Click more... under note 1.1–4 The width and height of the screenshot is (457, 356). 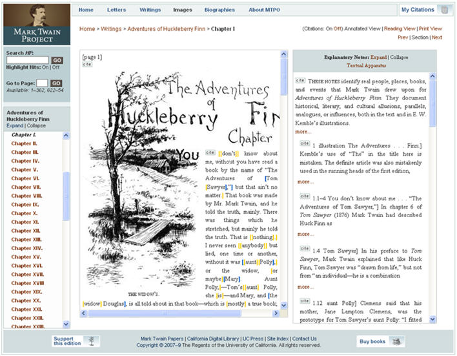[305, 234]
